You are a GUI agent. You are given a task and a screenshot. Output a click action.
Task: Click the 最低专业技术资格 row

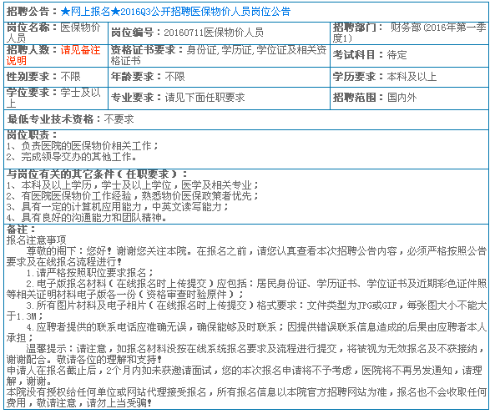pyautogui.click(x=246, y=119)
